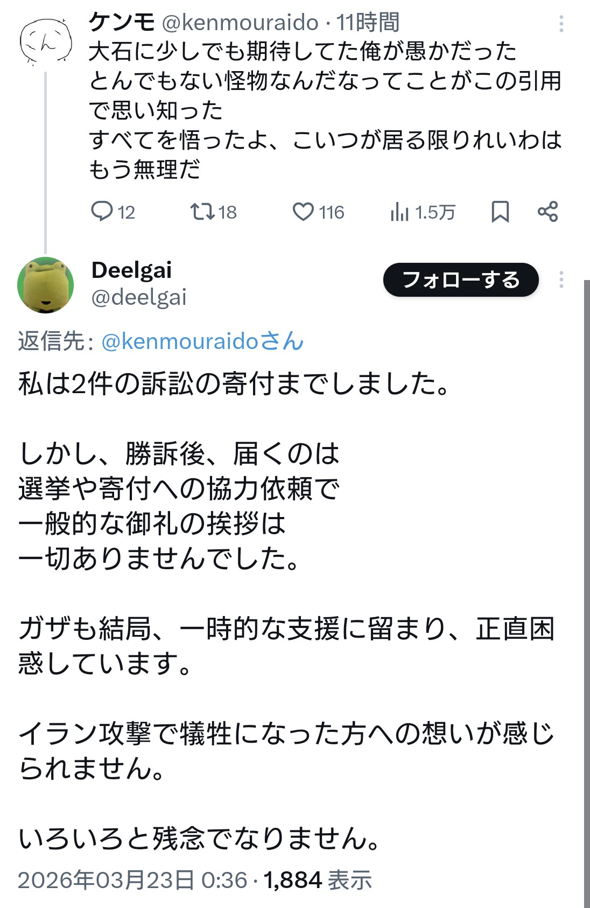Bookmark the ケンモ tweet

coord(500,212)
